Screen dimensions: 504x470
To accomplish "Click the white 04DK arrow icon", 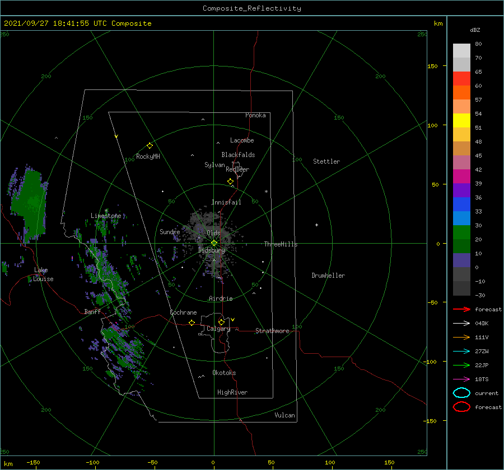I will [x=461, y=323].
